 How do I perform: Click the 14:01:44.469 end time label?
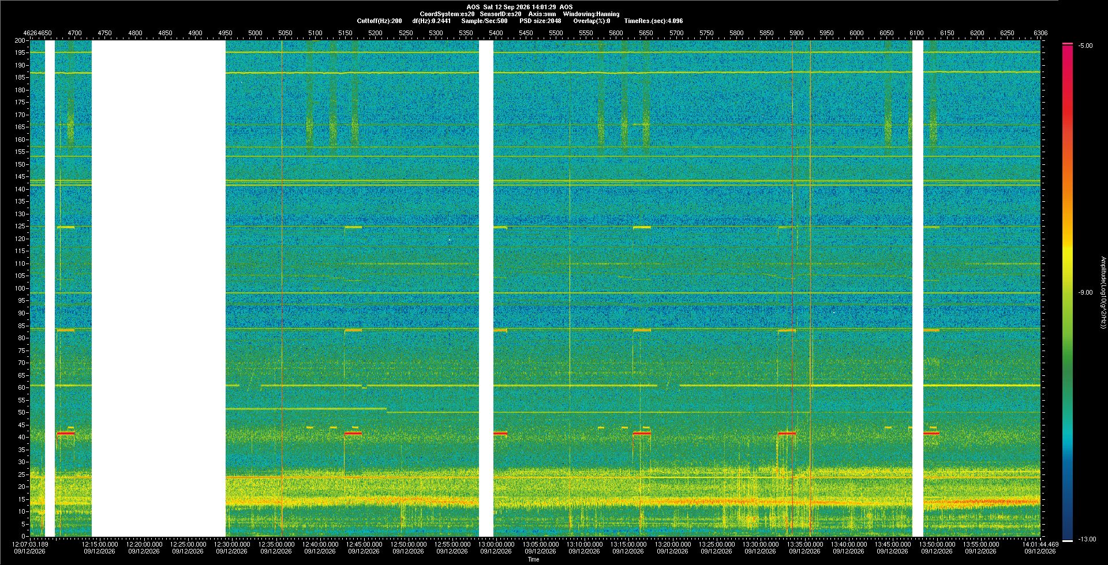[x=1042, y=544]
